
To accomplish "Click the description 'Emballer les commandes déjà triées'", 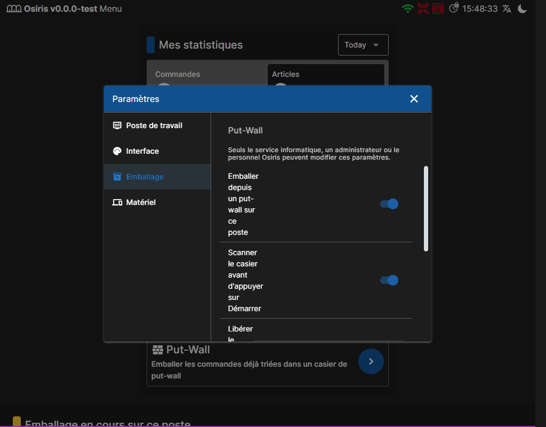I will 250,370.
